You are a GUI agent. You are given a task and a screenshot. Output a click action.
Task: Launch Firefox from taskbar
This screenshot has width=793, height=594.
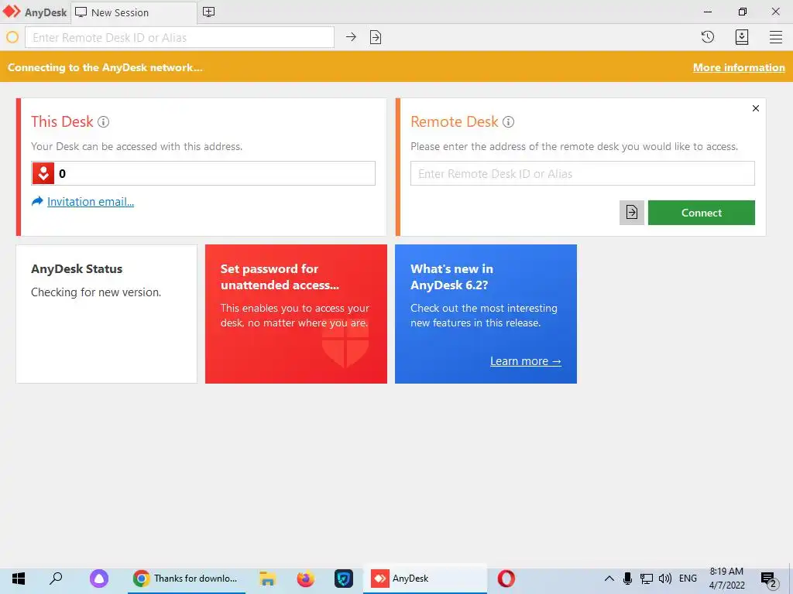[305, 579]
